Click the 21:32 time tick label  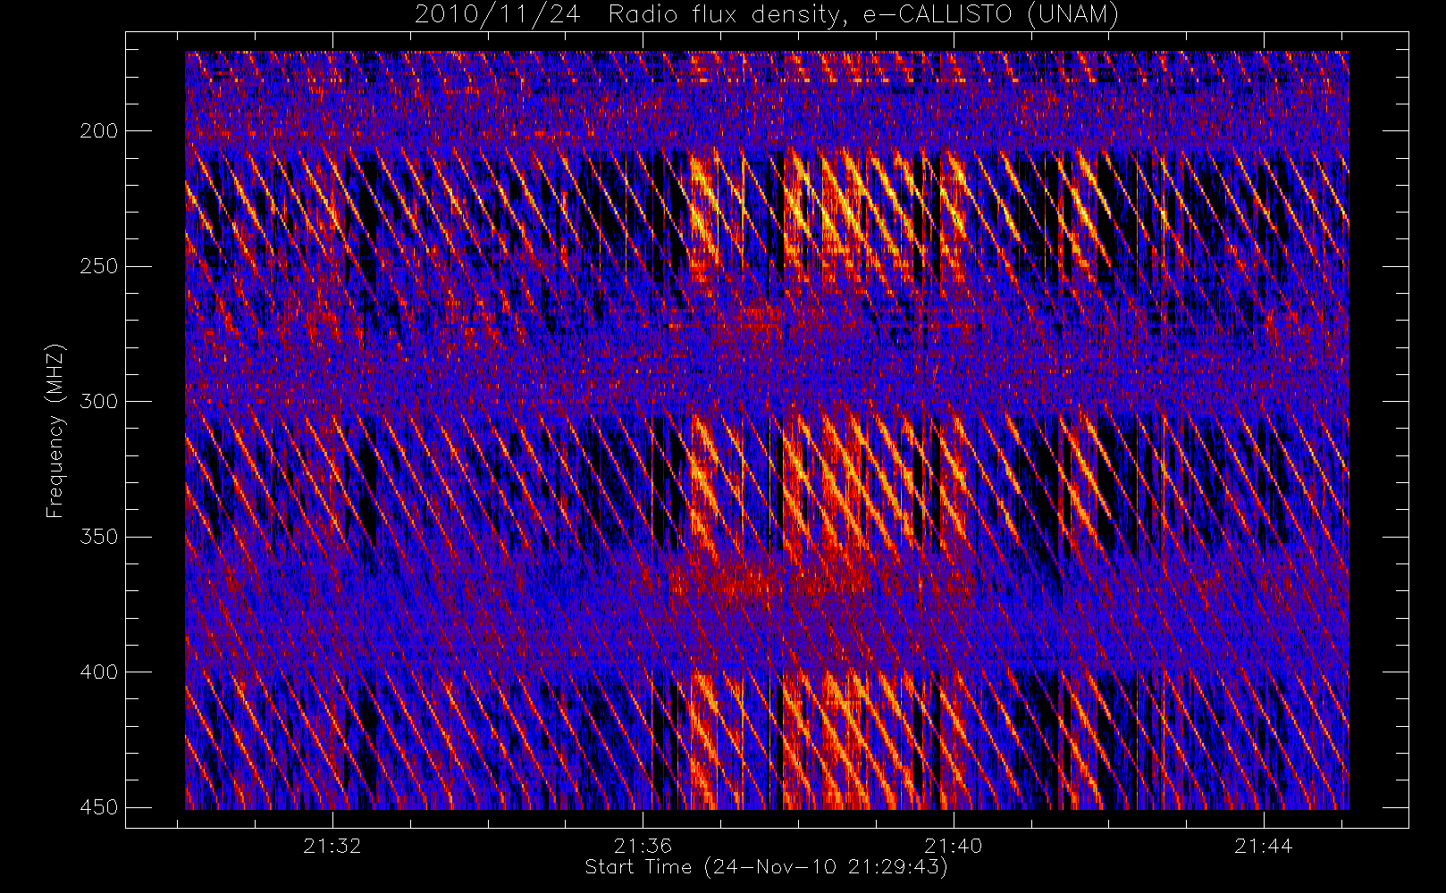click(332, 846)
